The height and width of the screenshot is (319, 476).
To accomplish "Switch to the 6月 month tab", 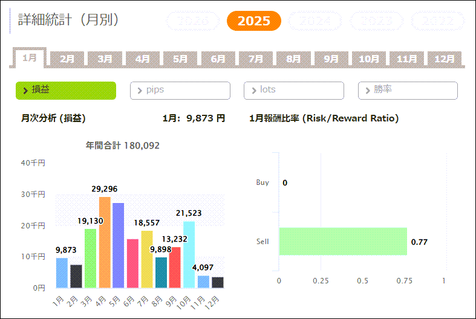I will tap(218, 59).
